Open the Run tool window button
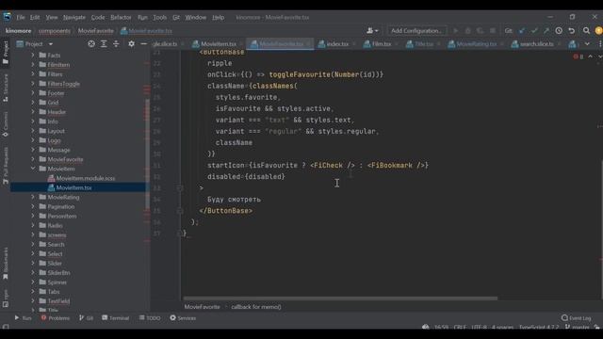 [23, 318]
